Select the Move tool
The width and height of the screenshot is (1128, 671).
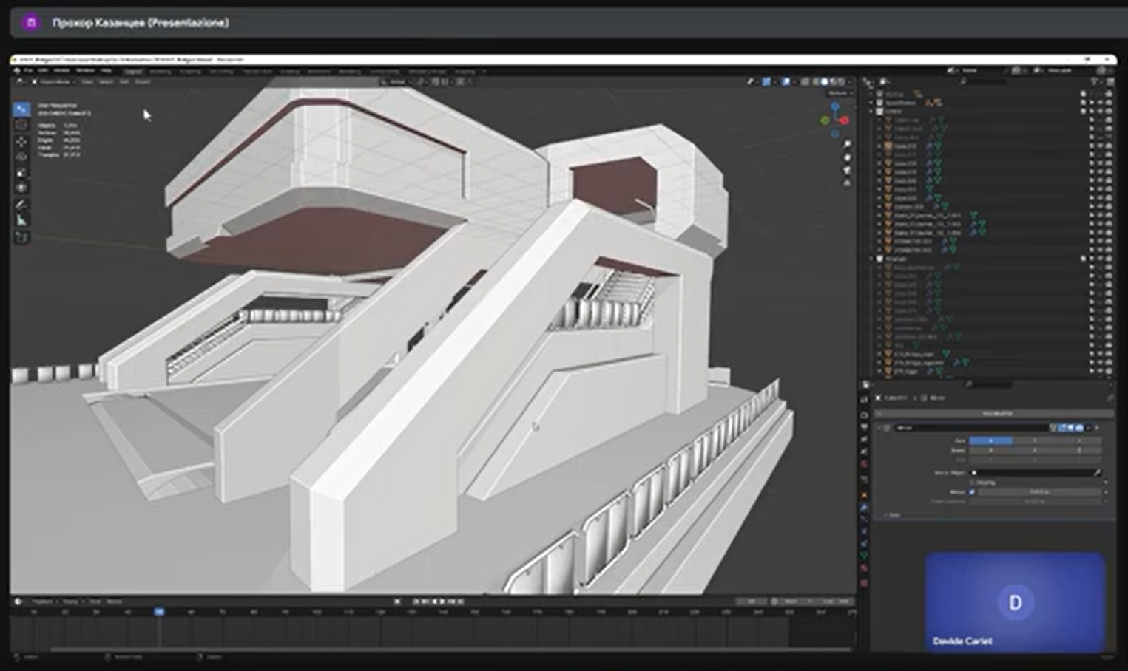tap(21, 140)
